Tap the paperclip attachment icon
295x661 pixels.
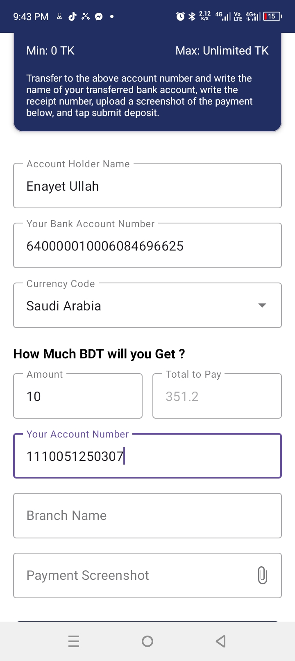pos(263,575)
